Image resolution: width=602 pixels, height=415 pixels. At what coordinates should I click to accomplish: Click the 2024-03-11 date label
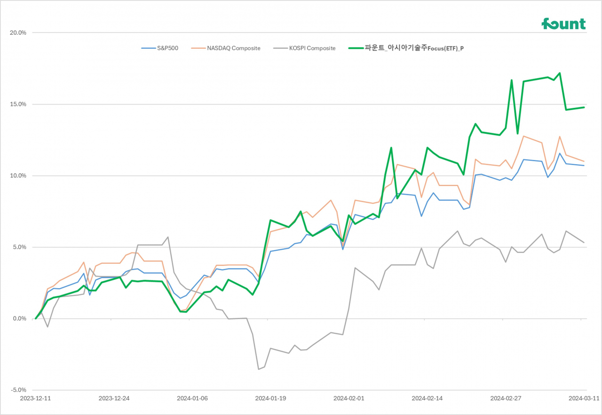(583, 398)
